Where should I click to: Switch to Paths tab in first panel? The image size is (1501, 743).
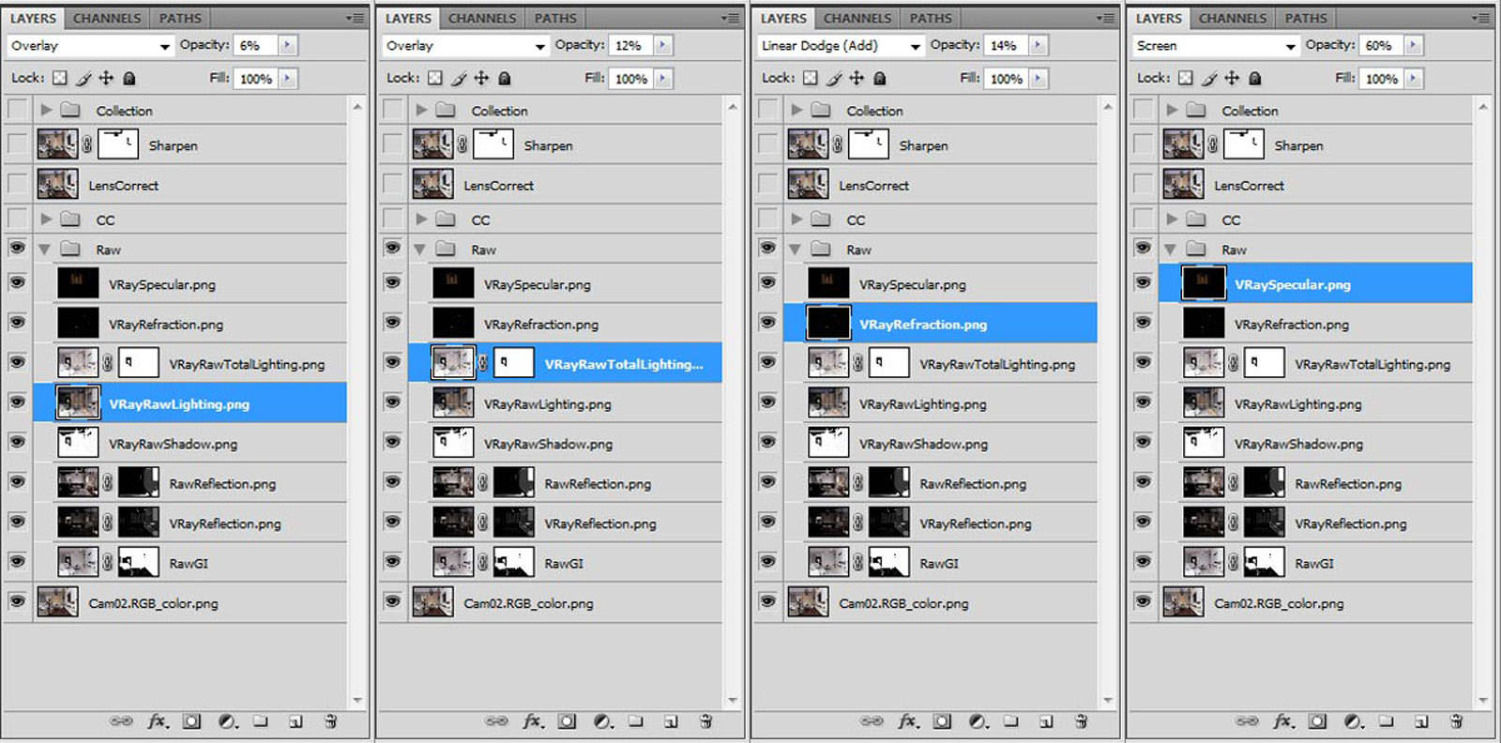180,18
